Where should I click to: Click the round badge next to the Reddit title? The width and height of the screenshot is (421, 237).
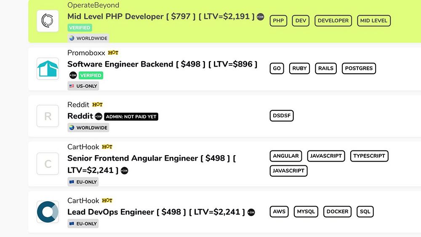(x=99, y=116)
